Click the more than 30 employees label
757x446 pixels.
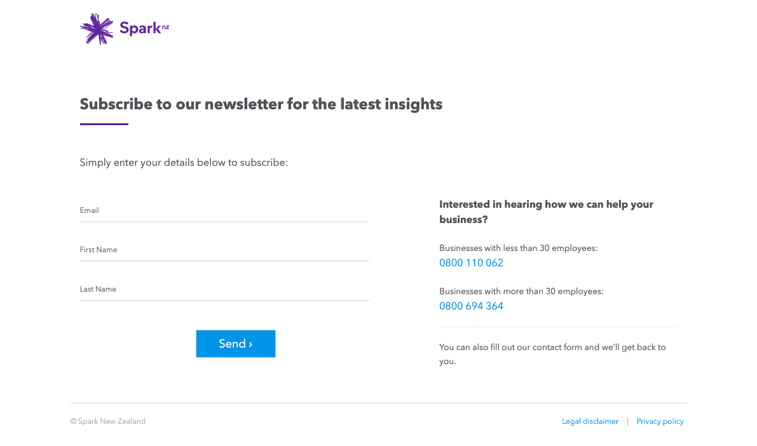tap(521, 292)
